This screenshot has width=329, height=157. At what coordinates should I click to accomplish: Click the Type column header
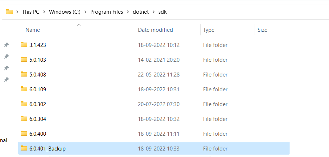click(x=209, y=30)
